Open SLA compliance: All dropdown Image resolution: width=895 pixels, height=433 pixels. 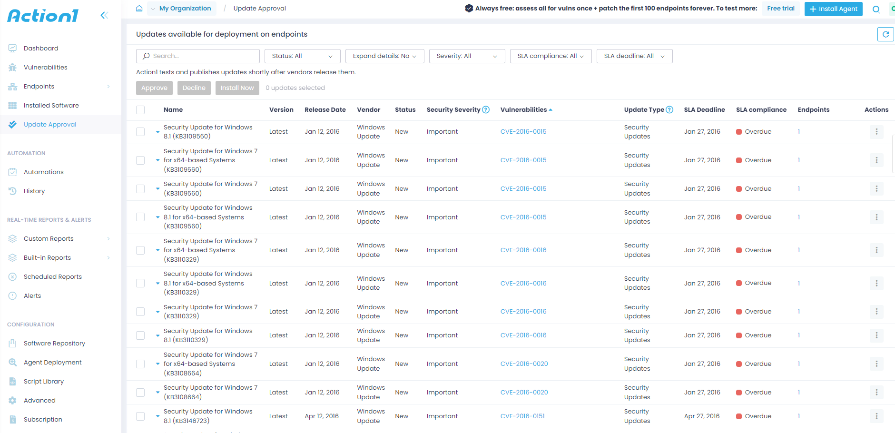(551, 56)
